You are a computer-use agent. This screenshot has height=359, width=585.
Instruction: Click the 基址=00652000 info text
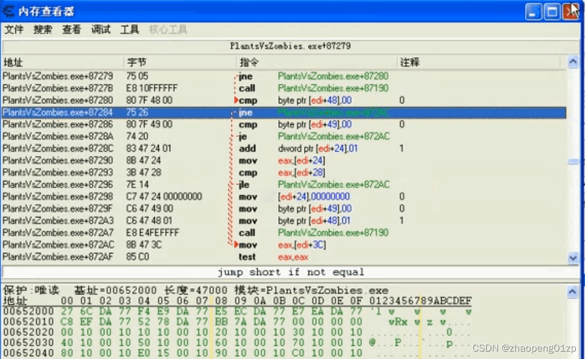click(115, 290)
